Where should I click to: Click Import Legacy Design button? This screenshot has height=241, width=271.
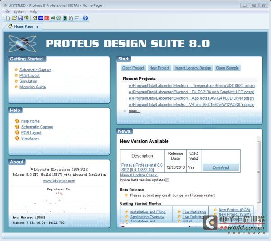[x=192, y=68]
